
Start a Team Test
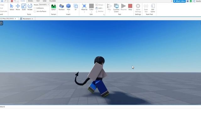click(x=146, y=8)
